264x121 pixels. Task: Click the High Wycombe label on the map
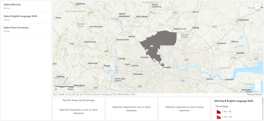[x=90, y=42]
